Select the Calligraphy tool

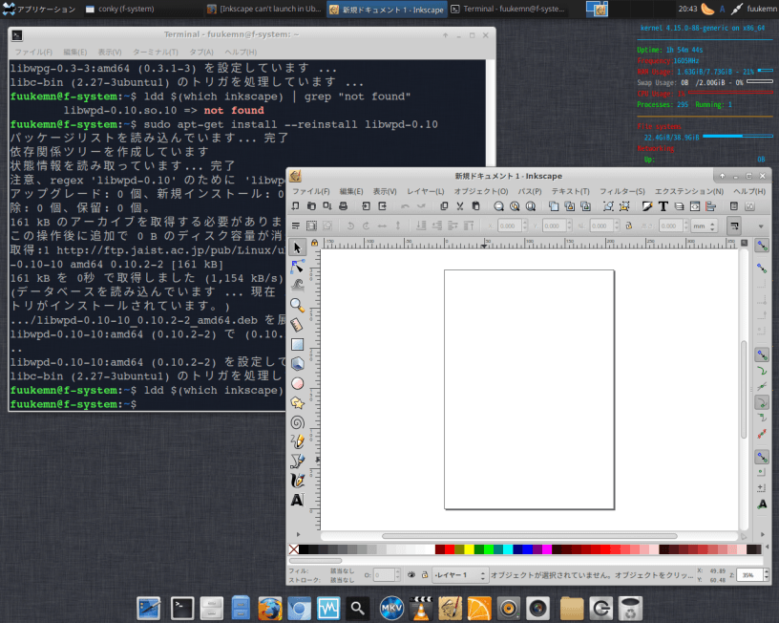[x=297, y=481]
